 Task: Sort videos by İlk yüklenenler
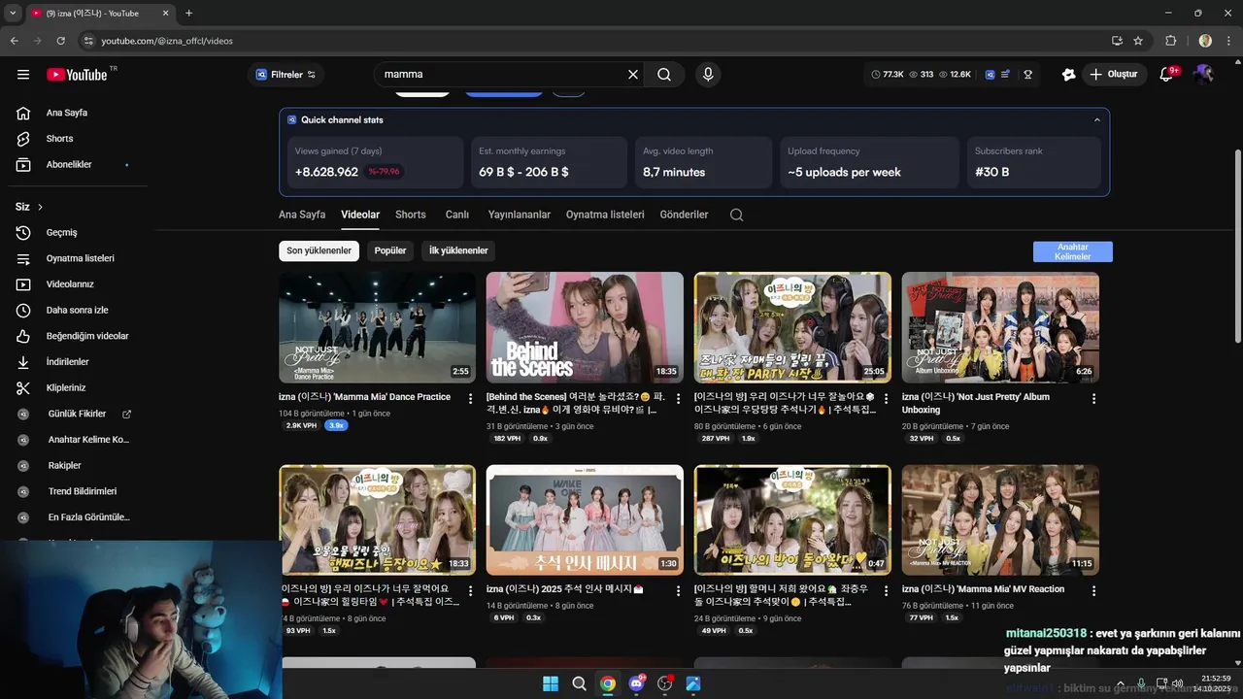458,250
